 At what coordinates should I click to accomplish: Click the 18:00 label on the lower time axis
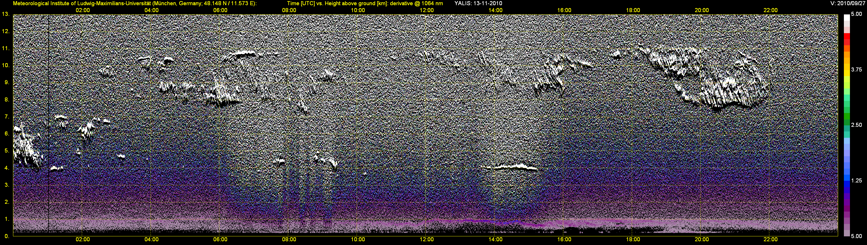(633, 240)
